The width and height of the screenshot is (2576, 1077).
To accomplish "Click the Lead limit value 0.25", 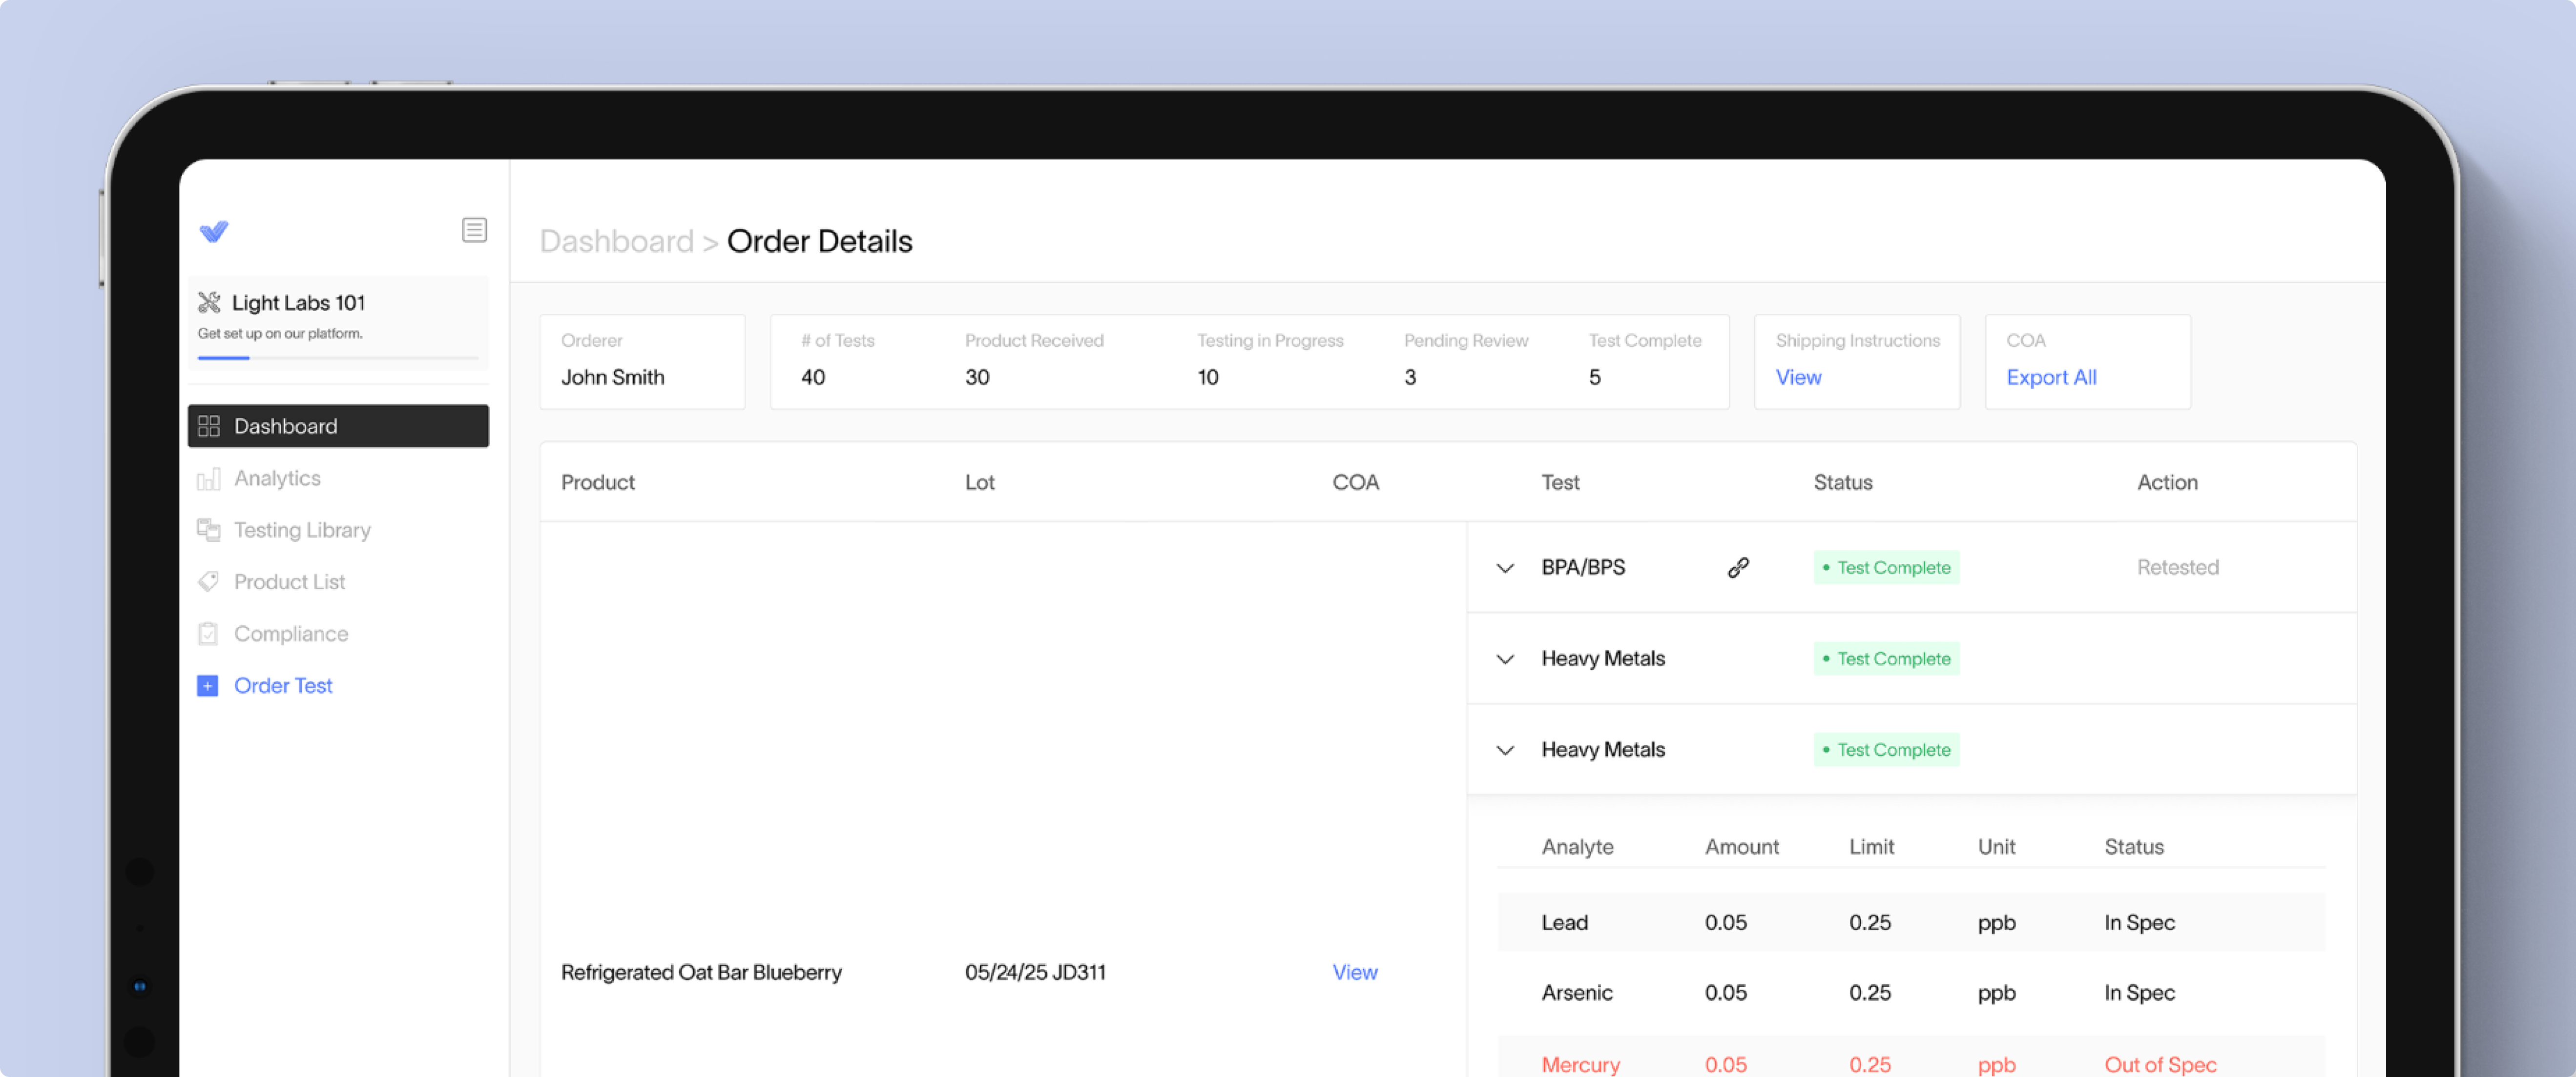I will coord(1869,923).
